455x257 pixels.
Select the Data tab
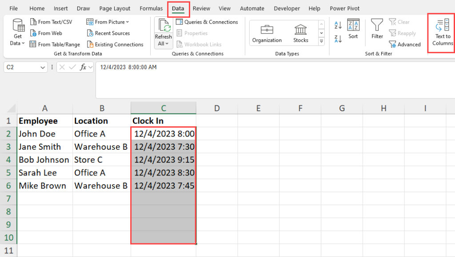pyautogui.click(x=178, y=9)
